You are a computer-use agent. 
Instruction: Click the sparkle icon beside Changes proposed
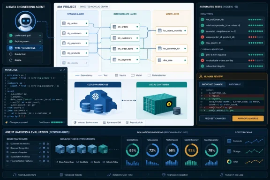7,122
